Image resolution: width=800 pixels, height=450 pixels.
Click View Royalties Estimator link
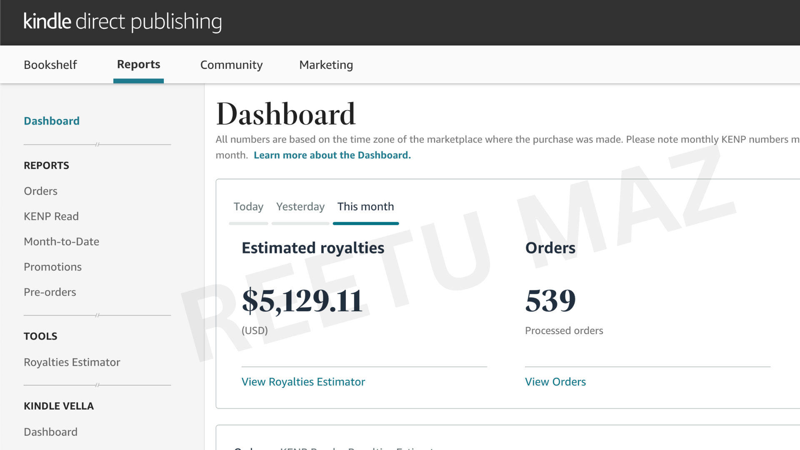point(303,382)
